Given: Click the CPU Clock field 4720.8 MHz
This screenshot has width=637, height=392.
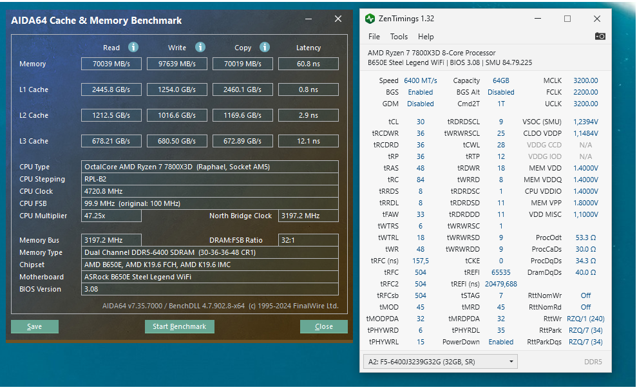Looking at the screenshot, I should click(x=209, y=191).
